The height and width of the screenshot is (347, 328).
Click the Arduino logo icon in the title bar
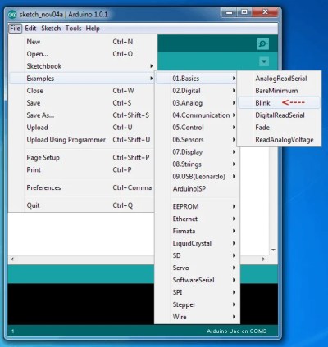[x=12, y=15]
